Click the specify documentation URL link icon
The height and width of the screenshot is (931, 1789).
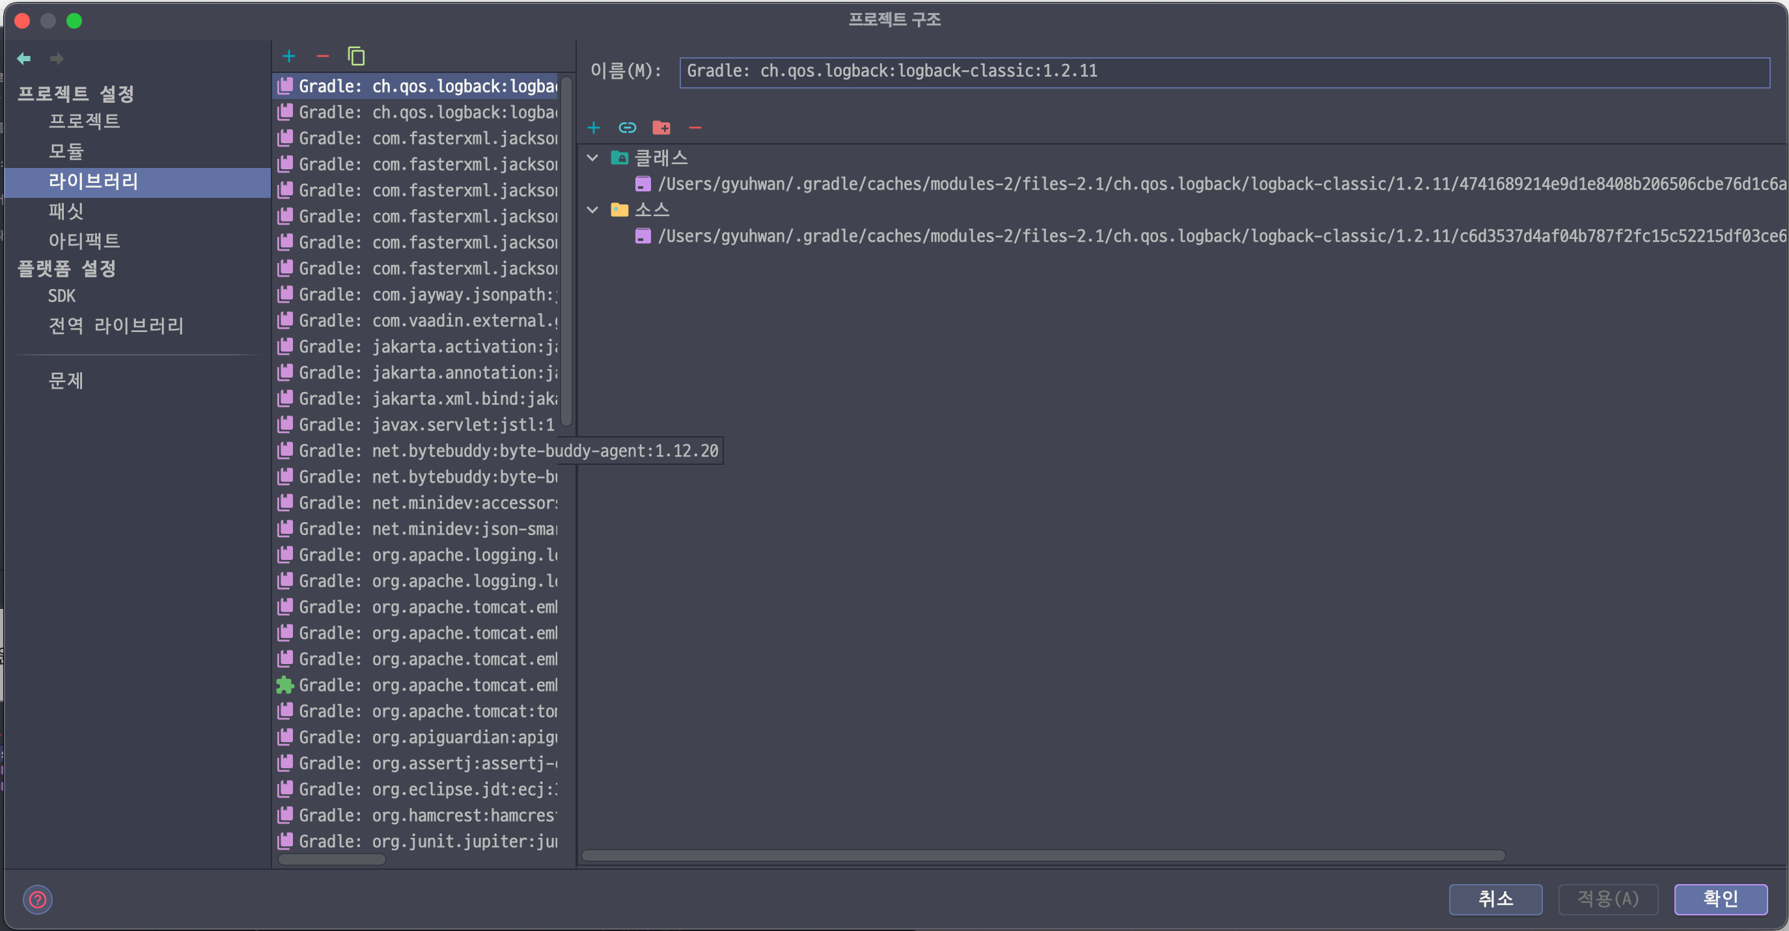click(x=627, y=128)
